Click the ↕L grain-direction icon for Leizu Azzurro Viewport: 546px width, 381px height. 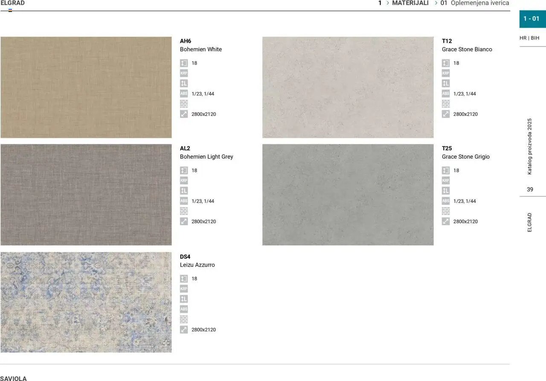[x=184, y=299]
